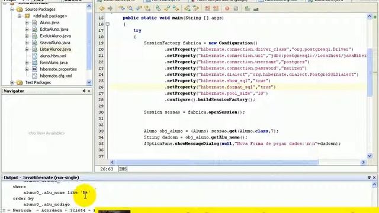Close the Navigator panel
This screenshot has height=213, width=379.
tap(89, 91)
